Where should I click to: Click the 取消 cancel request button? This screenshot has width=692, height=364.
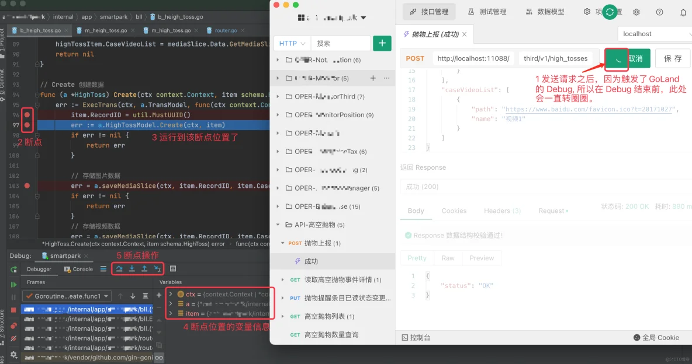point(628,58)
